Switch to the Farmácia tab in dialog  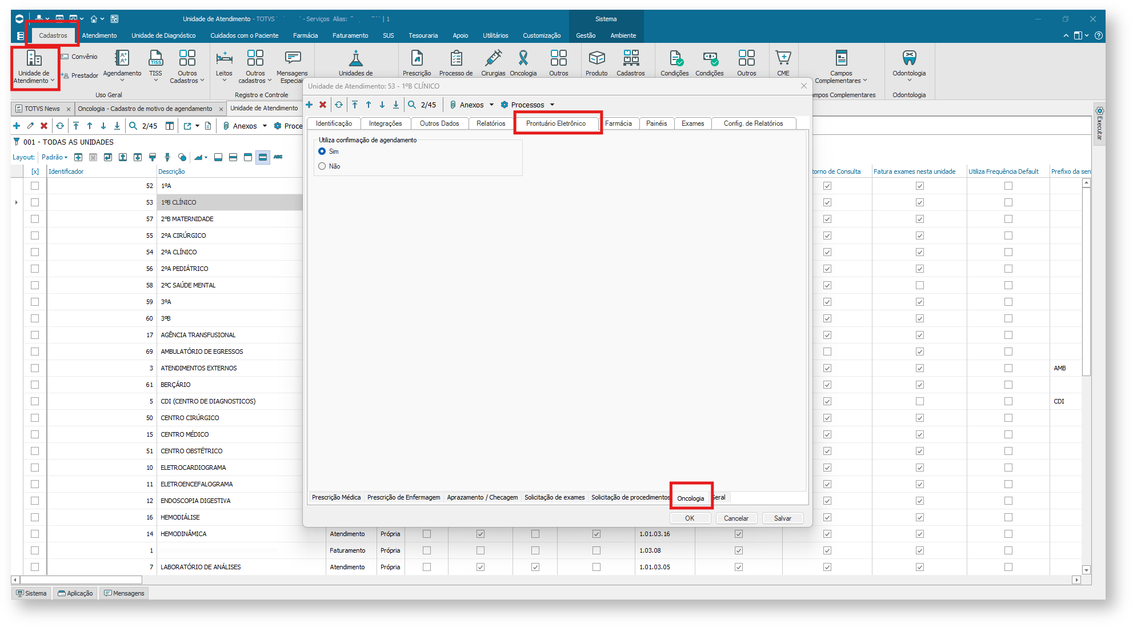tap(618, 123)
